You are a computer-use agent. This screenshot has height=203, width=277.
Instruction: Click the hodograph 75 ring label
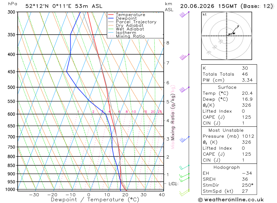coord(209,52)
